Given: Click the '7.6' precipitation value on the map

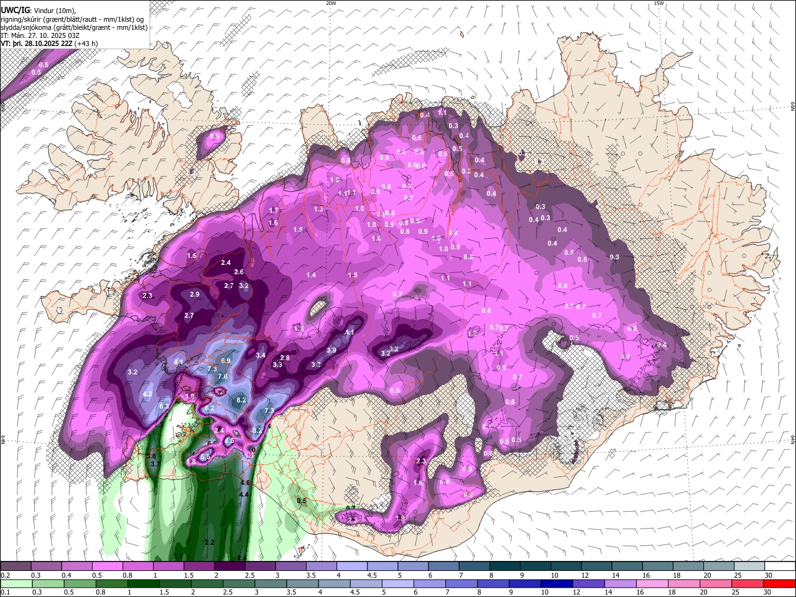Looking at the screenshot, I should coord(223,377).
